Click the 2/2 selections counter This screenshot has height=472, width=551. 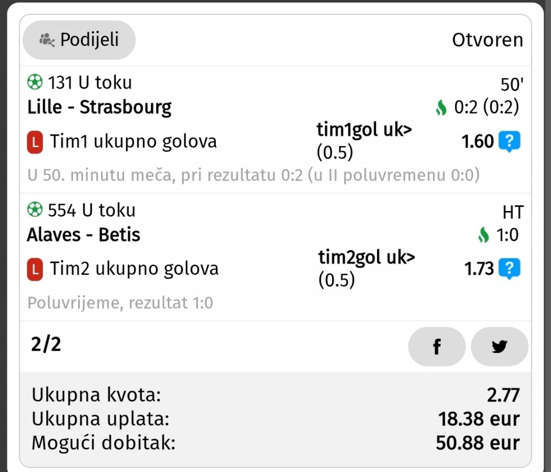[46, 344]
